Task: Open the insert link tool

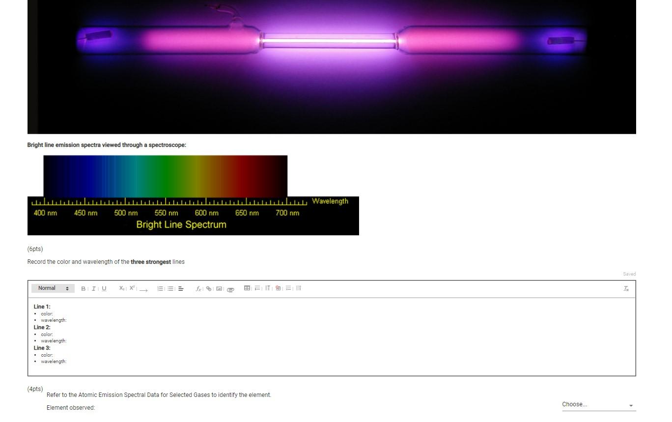Action: click(208, 289)
